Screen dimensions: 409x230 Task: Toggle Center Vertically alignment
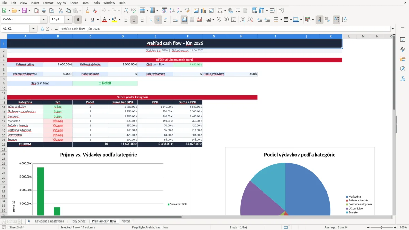(158, 20)
